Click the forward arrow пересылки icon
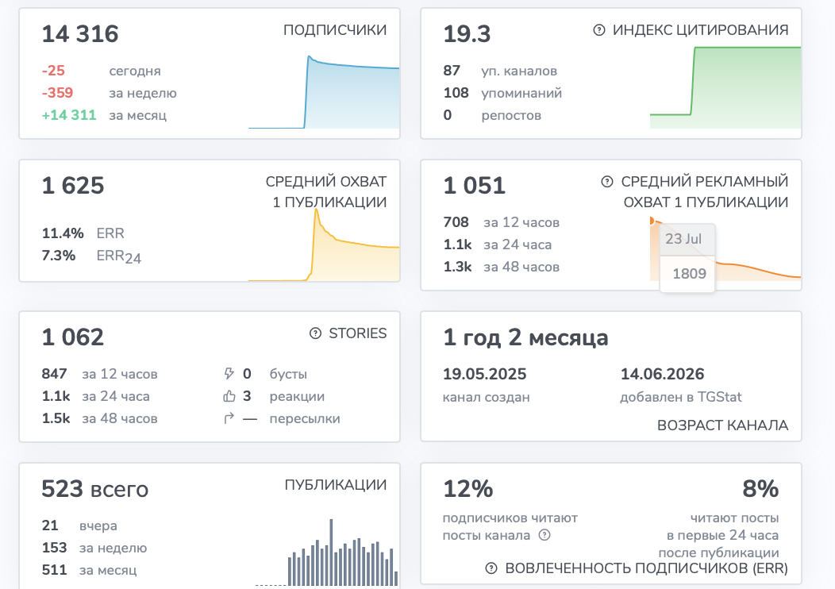The width and height of the screenshot is (835, 589). click(x=229, y=418)
